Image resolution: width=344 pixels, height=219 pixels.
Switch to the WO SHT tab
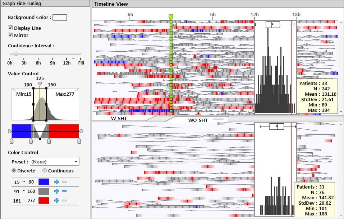(x=198, y=120)
